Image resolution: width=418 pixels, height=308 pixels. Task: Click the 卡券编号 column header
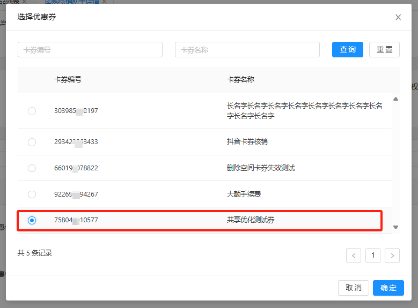point(68,79)
